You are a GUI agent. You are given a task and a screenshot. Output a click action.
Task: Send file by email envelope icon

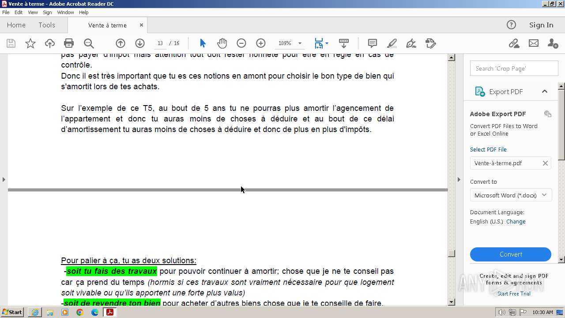[x=534, y=43]
